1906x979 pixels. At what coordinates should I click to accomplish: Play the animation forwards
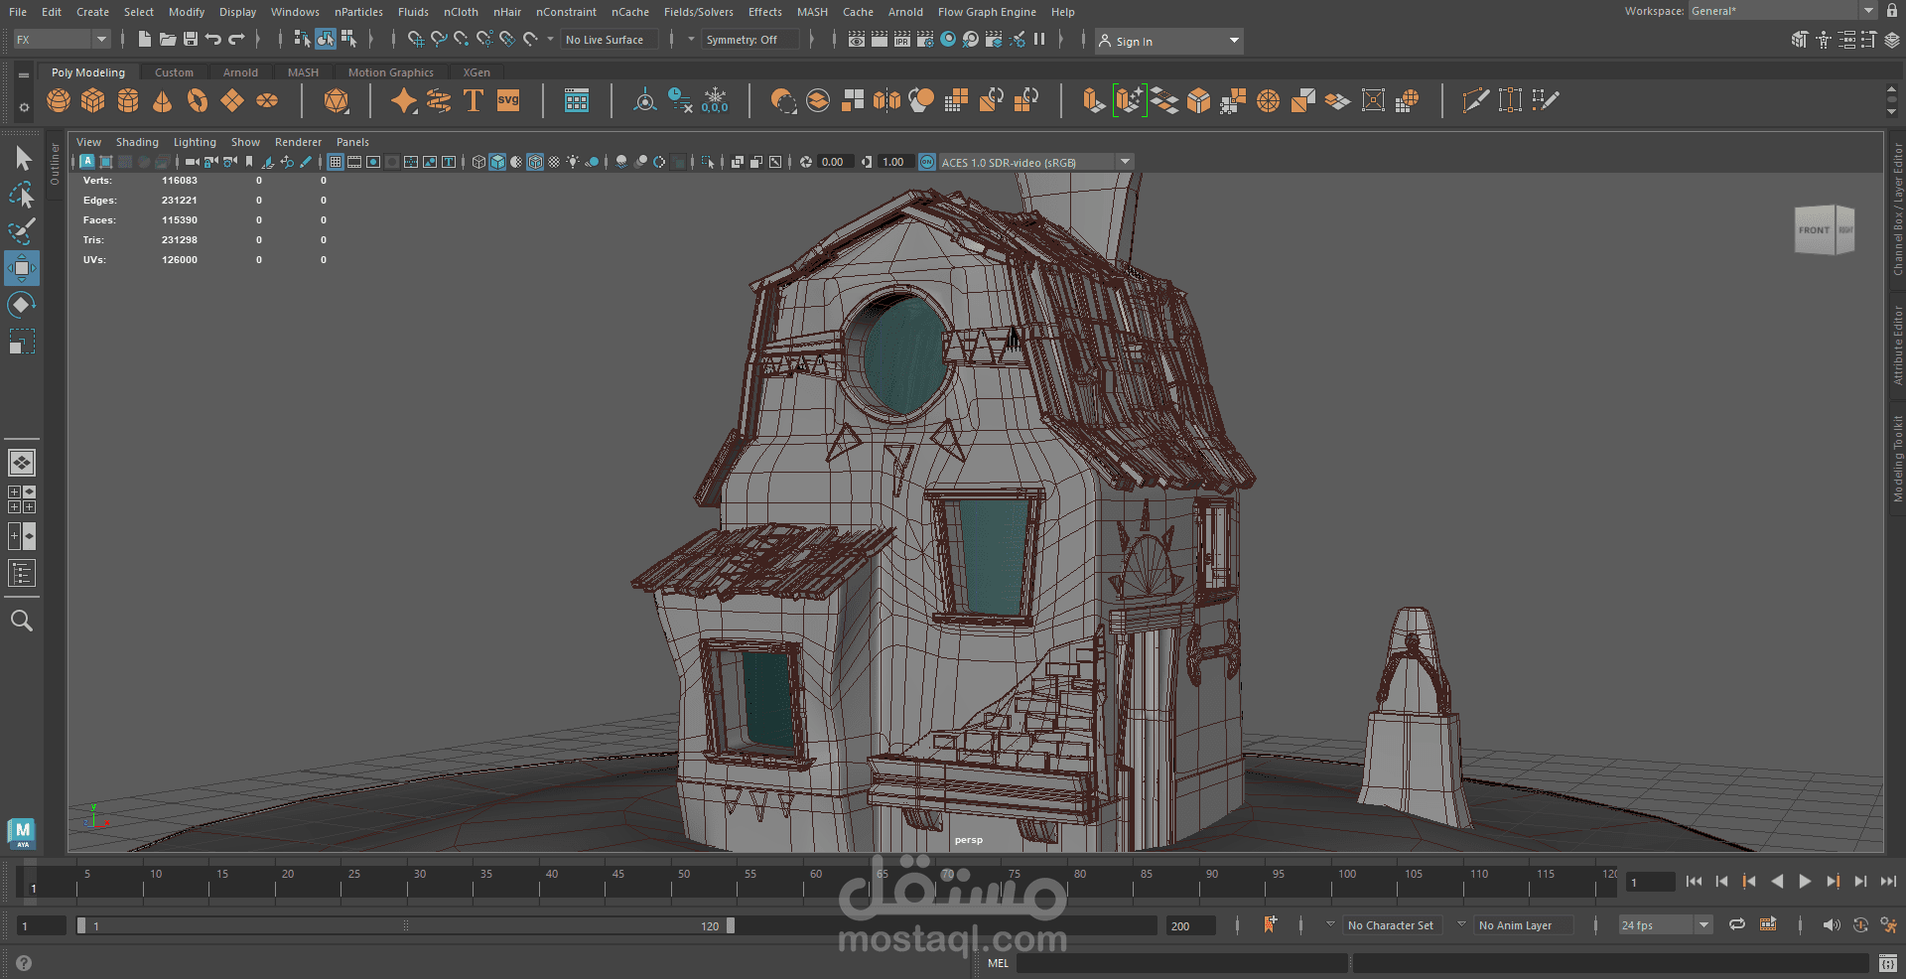click(1805, 882)
